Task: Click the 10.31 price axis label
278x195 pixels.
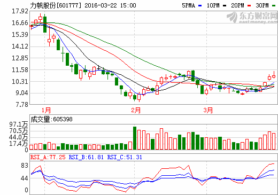Action: coord(20,82)
